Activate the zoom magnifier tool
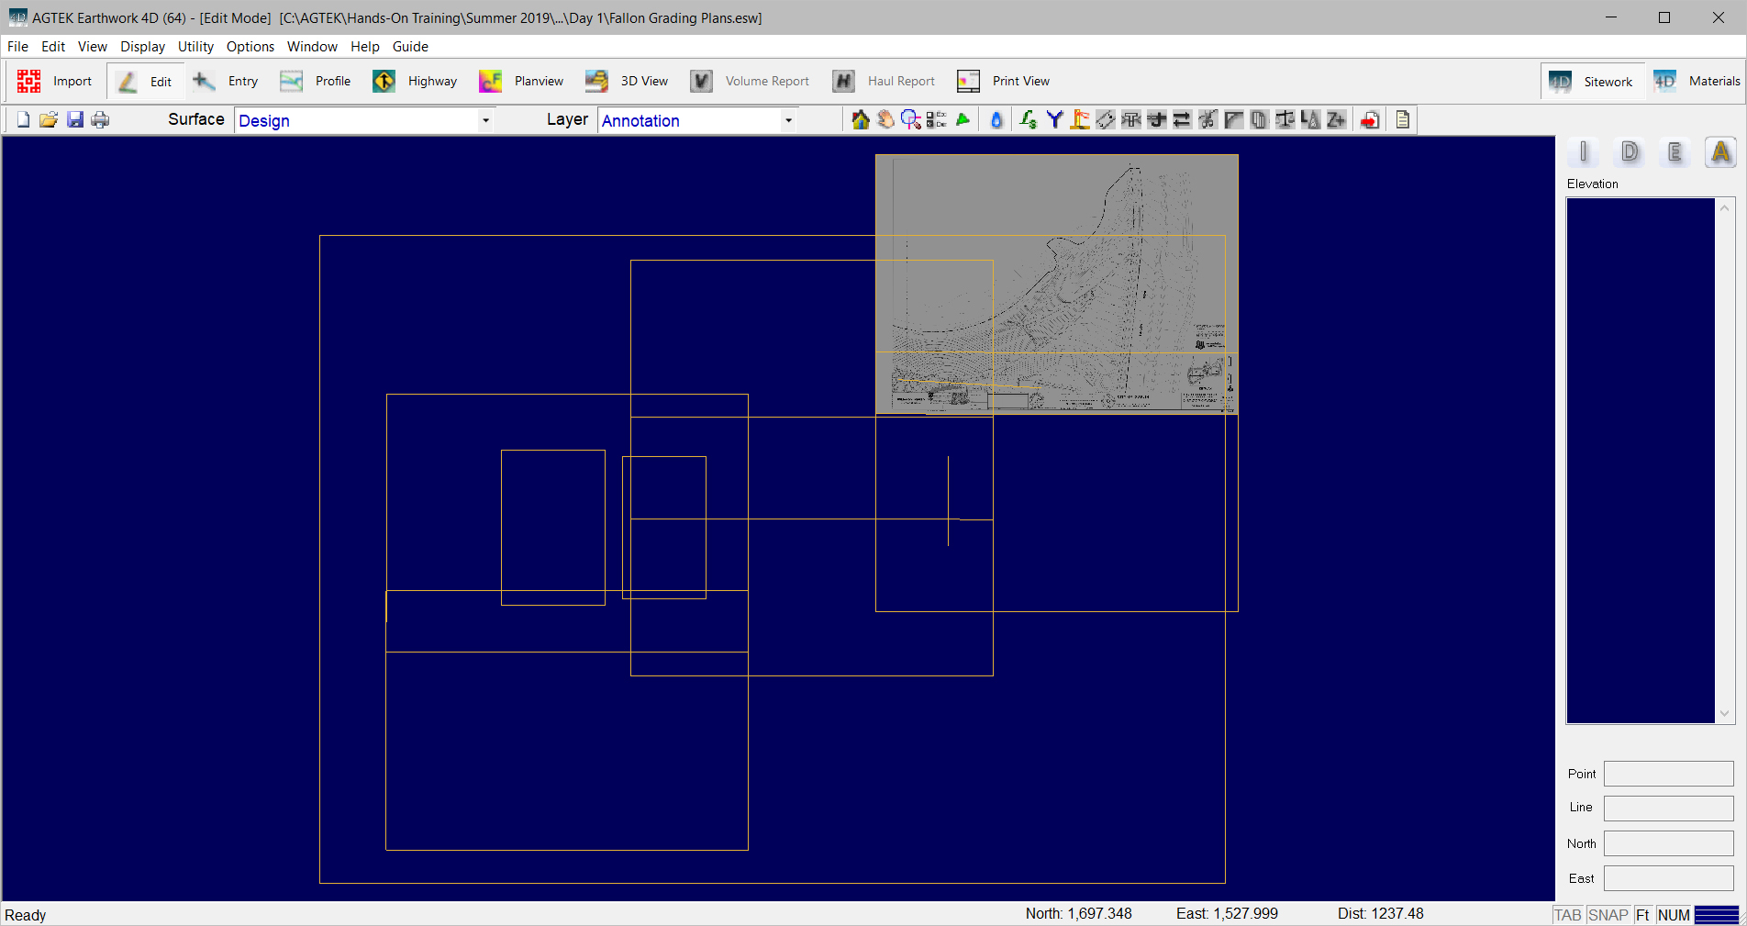Image resolution: width=1747 pixels, height=926 pixels. coord(910,120)
